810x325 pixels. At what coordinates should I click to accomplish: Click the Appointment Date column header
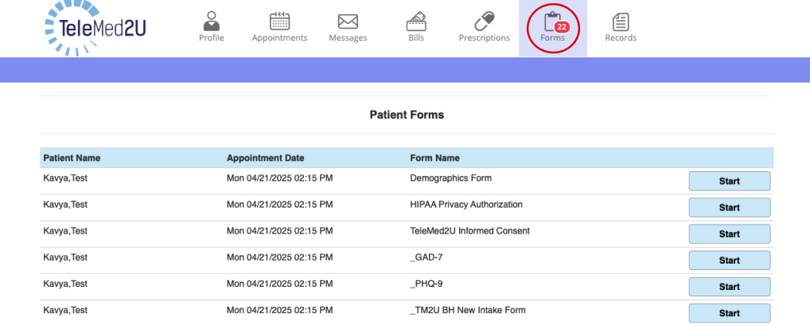(266, 158)
